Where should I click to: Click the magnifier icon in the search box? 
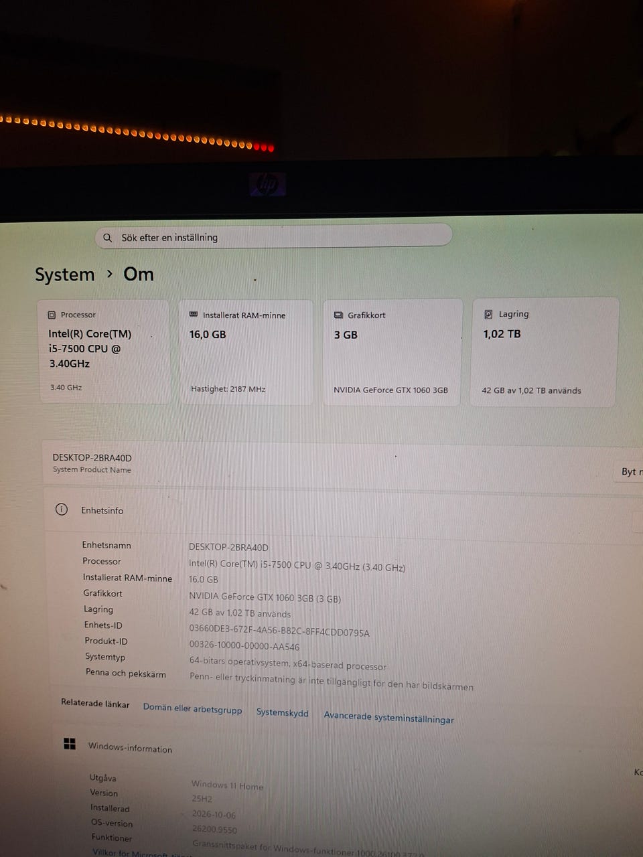(107, 238)
